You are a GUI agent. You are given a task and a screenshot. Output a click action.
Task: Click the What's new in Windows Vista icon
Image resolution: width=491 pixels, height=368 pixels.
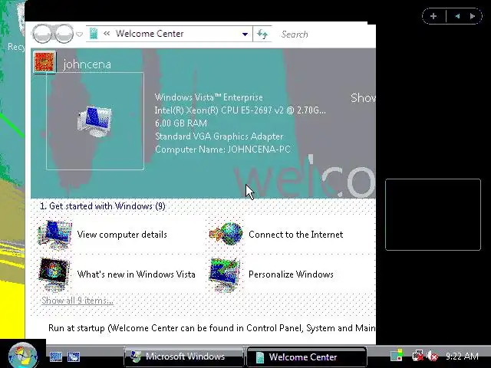tap(54, 274)
